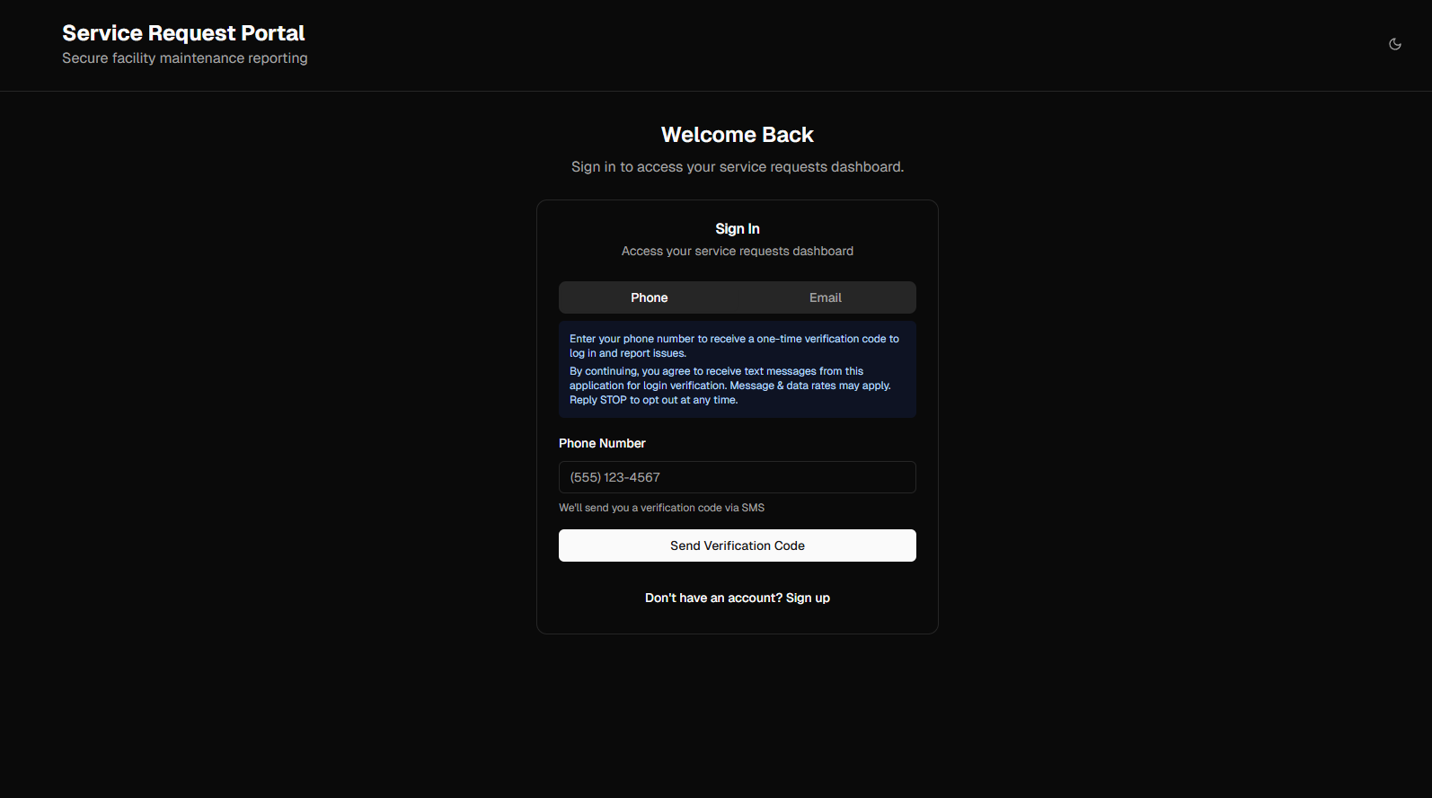Click the Secure facility maintenance reporting tagline
1432x798 pixels.
[184, 58]
